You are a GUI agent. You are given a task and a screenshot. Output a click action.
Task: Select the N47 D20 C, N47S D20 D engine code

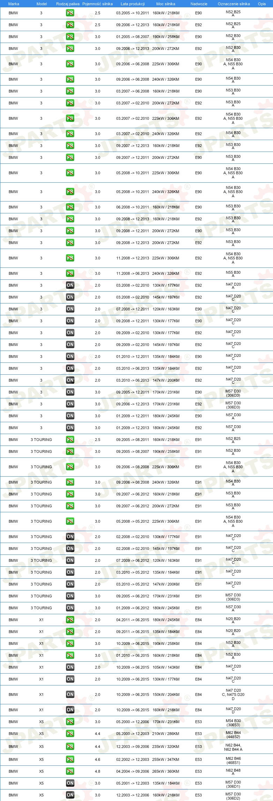233,695
